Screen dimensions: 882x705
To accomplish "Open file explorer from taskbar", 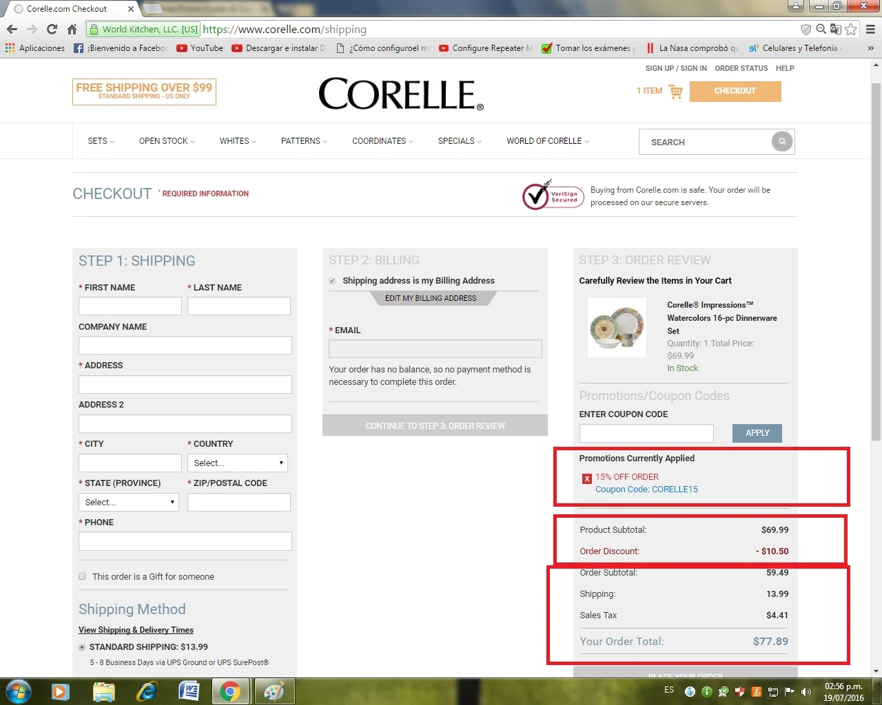I will (103, 691).
